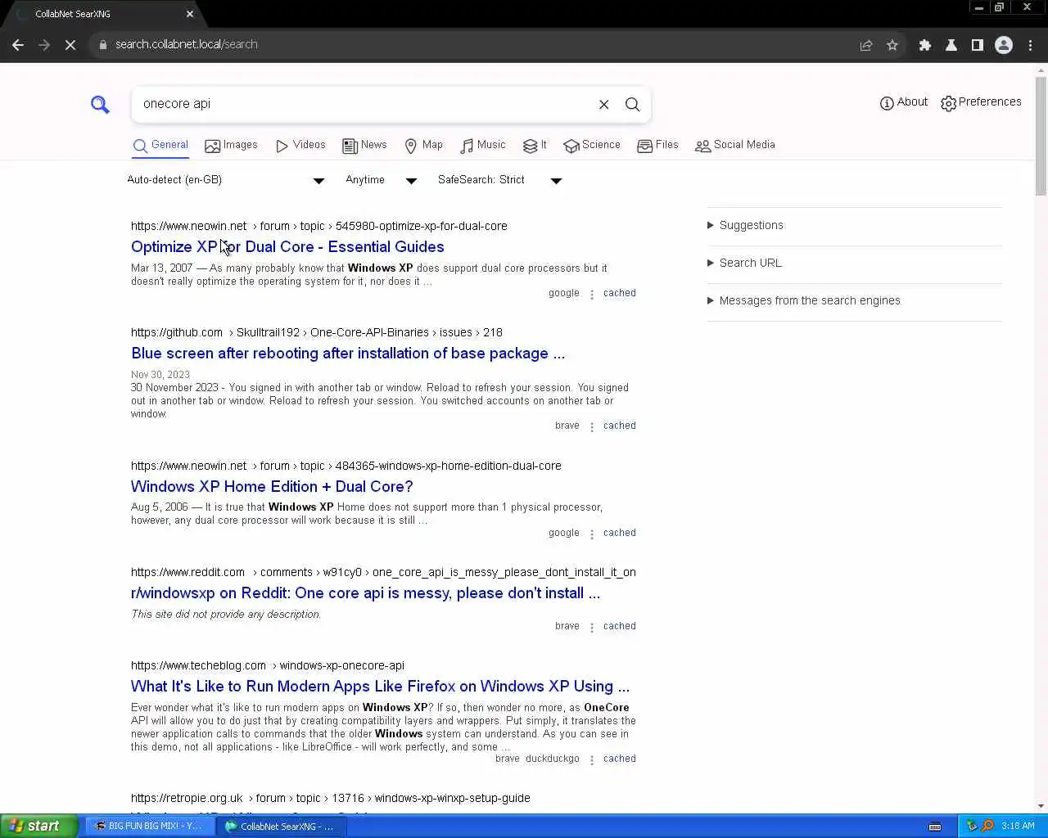Switch to the Social Media tab
This screenshot has height=838, width=1048.
(x=735, y=145)
